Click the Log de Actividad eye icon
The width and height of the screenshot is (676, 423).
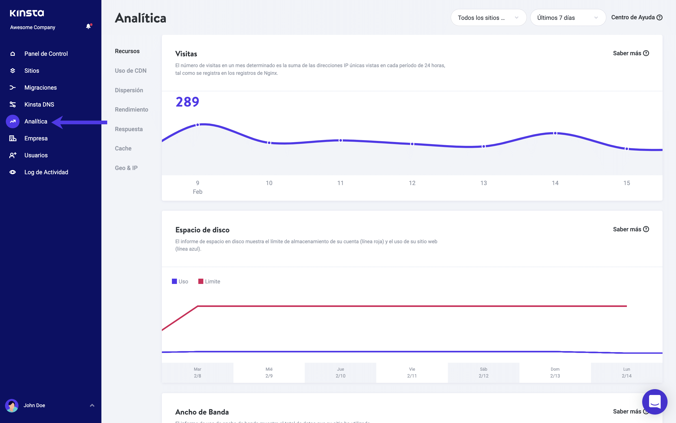pos(13,172)
